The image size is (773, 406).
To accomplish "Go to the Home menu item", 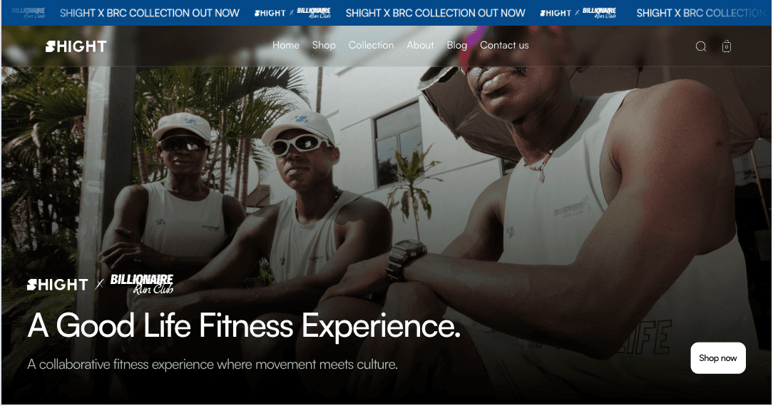I will coord(286,45).
